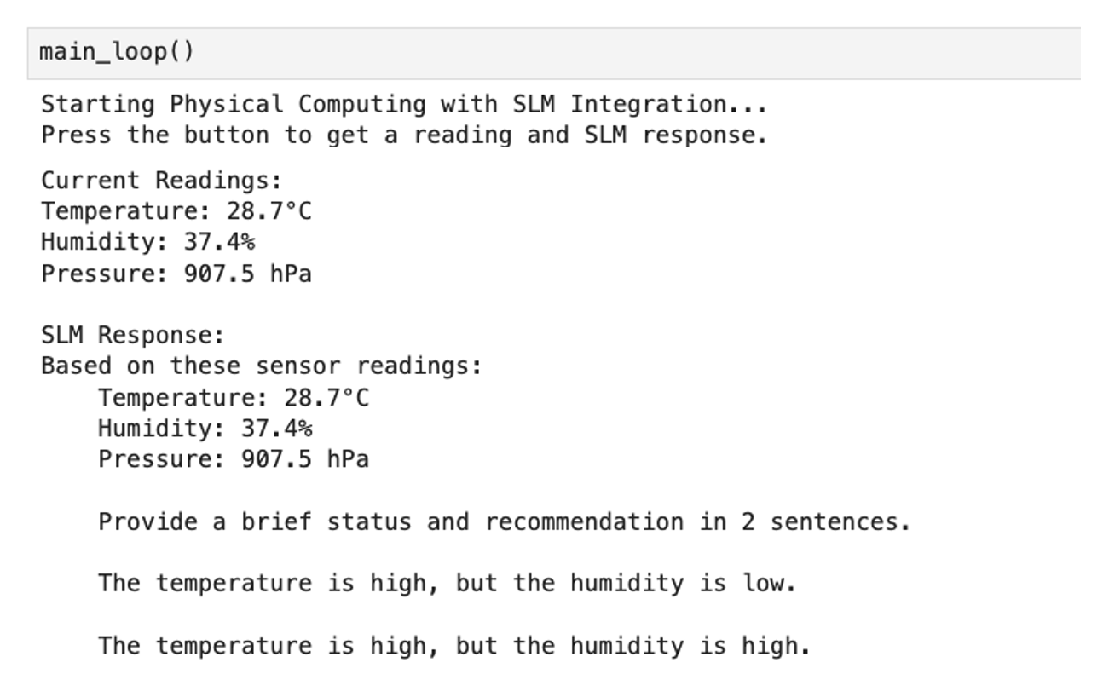Viewport: 1109px width, 697px height.
Task: Click the "Provide a brief status" prompt line
Action: pyautogui.click(x=504, y=521)
